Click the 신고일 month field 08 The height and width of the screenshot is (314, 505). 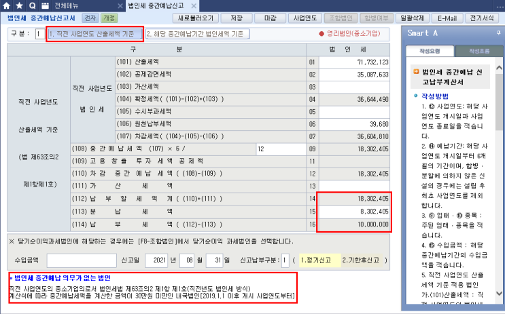(186, 260)
